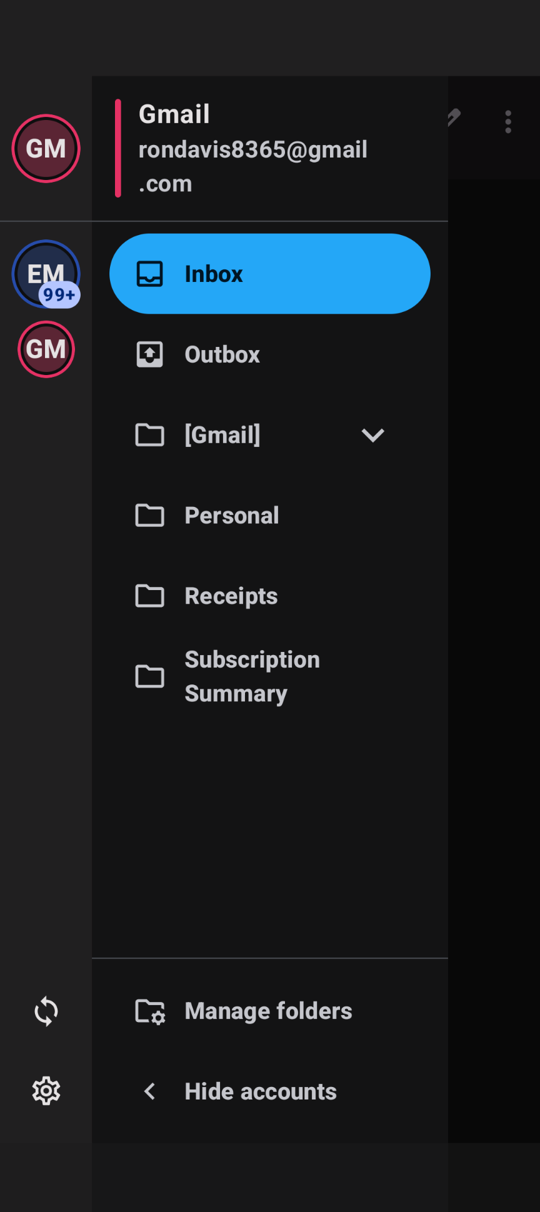Tap Manage folders

[x=269, y=1011]
